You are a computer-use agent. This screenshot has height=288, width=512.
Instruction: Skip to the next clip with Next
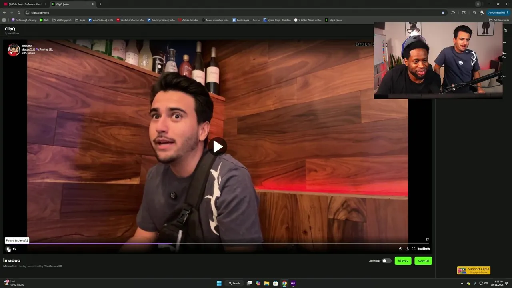coord(423,261)
